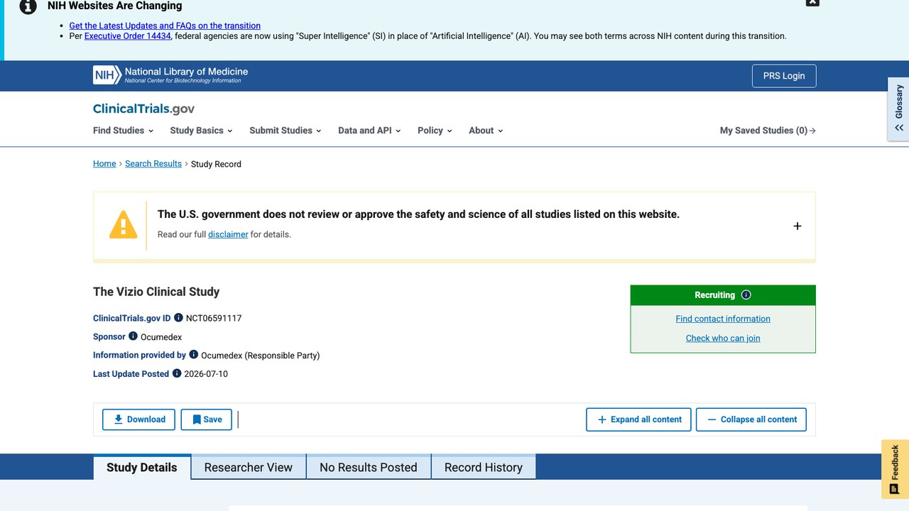The width and height of the screenshot is (909, 511).
Task: Save this study with the bookmark button
Action: [x=207, y=419]
